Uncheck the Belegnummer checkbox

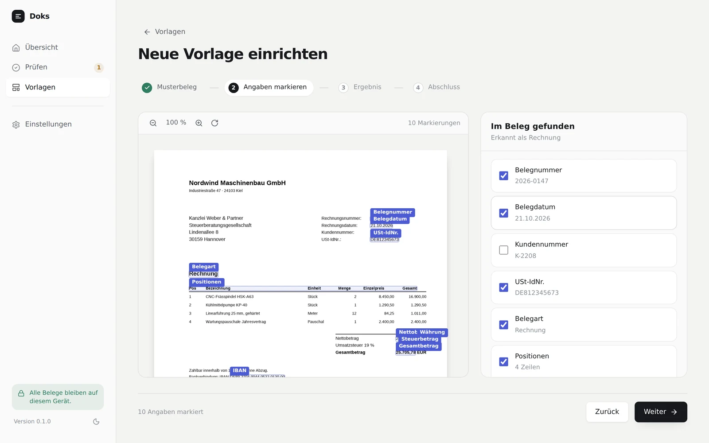pos(504,176)
